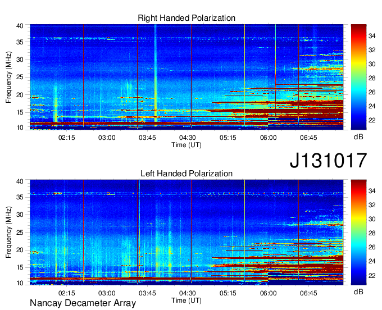Click the color scale bar beside the Right Handed plot
This screenshot has height=310, width=382.
358,77
